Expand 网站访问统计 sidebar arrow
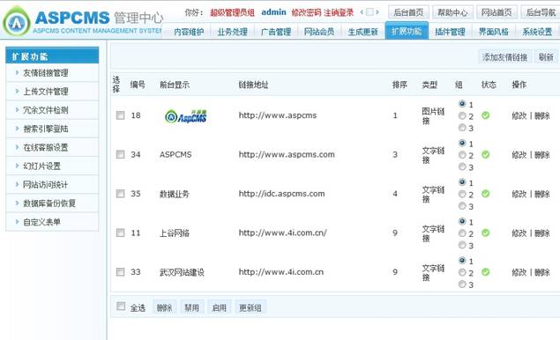The height and width of the screenshot is (340, 560). (x=17, y=184)
